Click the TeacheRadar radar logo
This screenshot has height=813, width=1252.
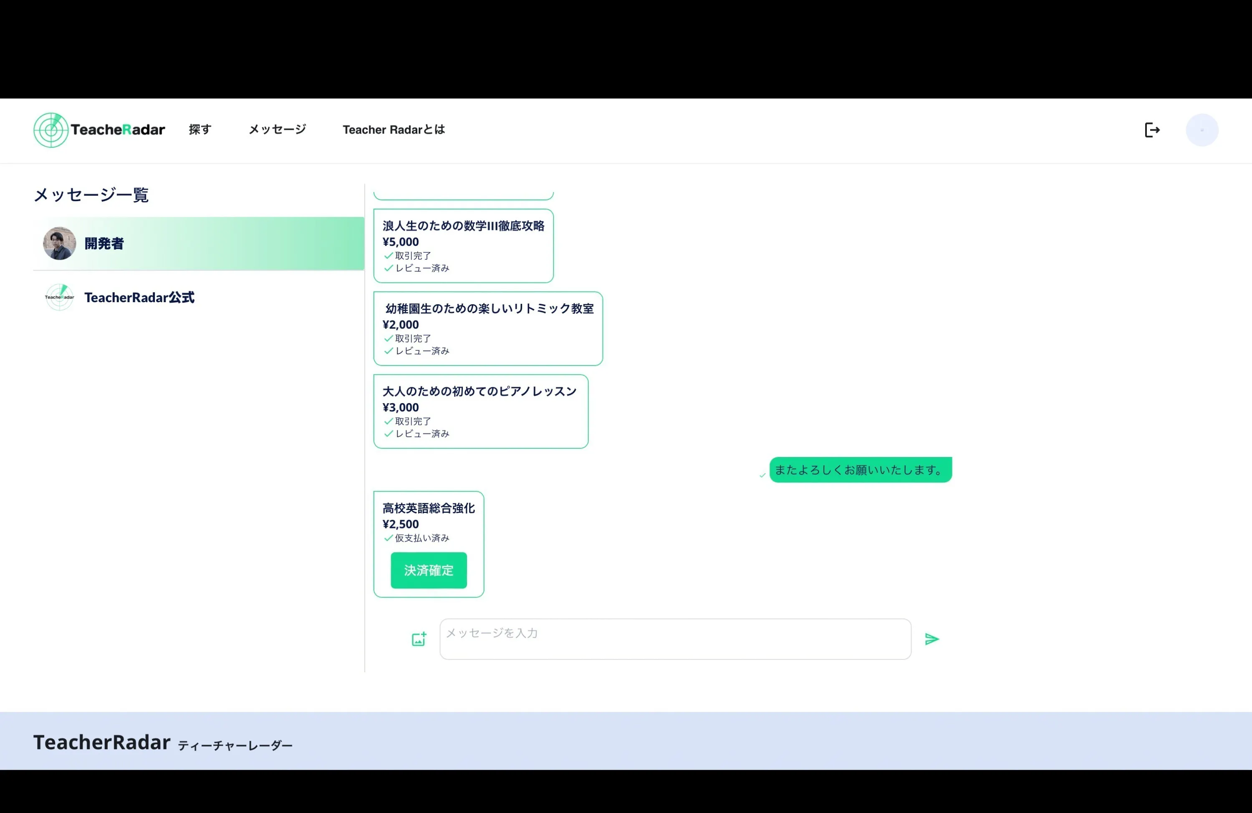51,130
